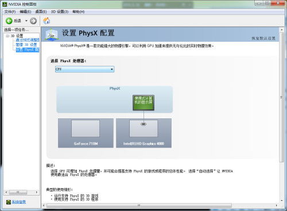Open the 帮助(H) menu

click(x=79, y=12)
